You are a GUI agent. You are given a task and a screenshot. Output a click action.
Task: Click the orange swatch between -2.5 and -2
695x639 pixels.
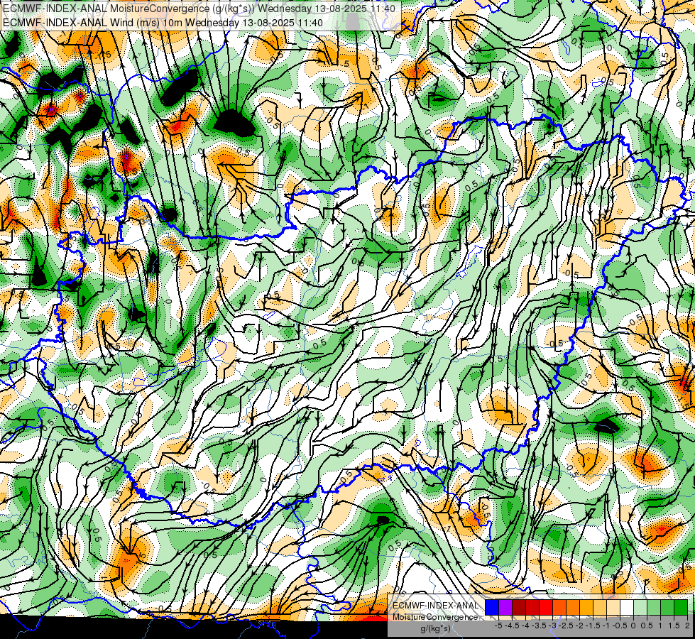(x=573, y=607)
